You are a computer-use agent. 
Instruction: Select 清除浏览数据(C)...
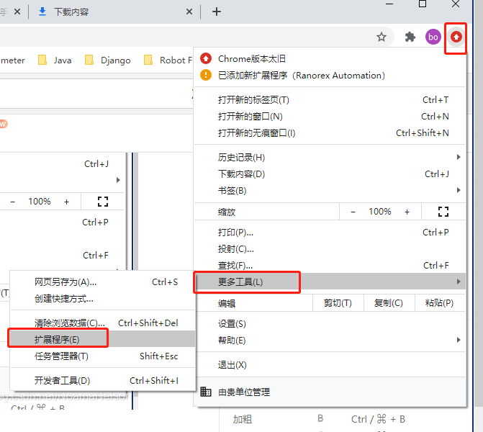coord(103,323)
